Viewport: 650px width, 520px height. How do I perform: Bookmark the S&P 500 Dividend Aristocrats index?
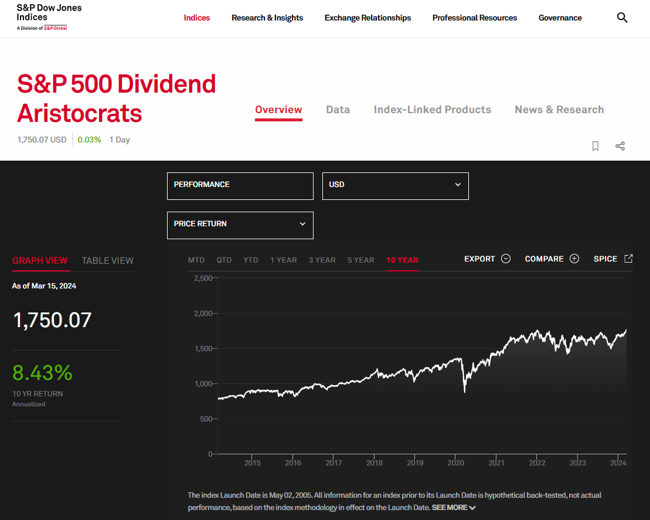tap(595, 145)
